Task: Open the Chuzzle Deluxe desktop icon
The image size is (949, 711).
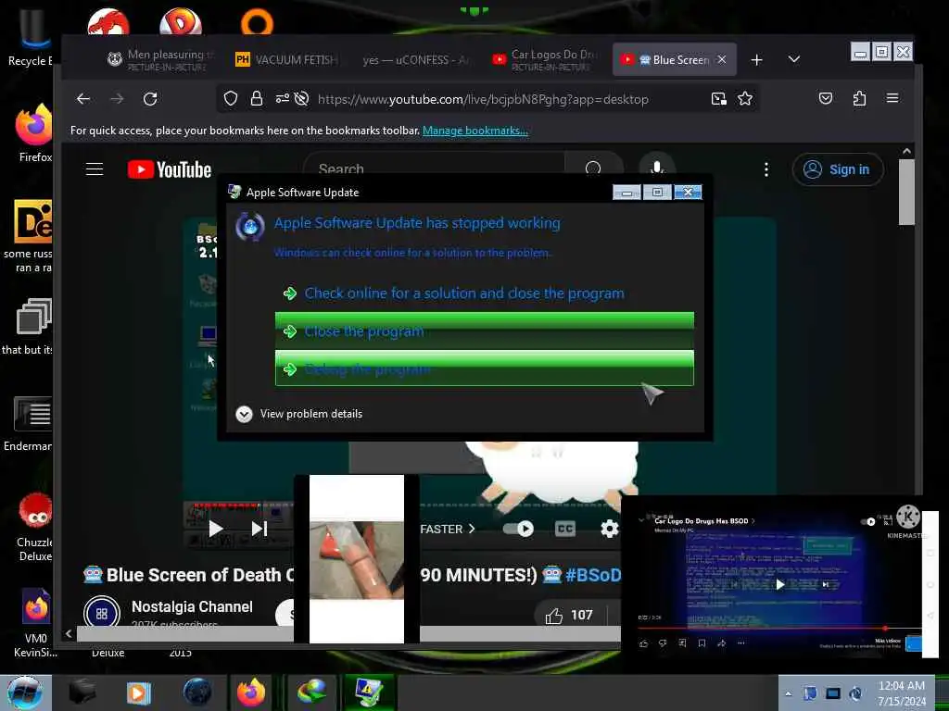Action: (x=34, y=527)
